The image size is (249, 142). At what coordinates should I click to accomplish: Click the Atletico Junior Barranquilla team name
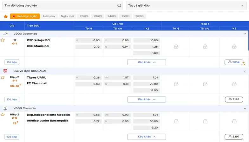pos(48,121)
